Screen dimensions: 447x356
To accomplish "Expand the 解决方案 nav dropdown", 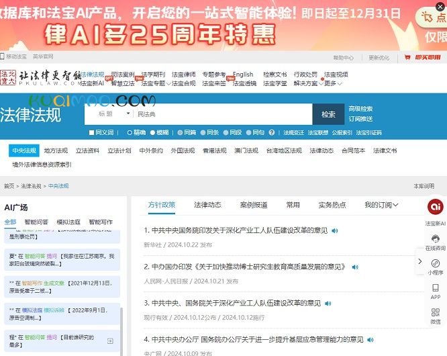I will [x=321, y=84].
